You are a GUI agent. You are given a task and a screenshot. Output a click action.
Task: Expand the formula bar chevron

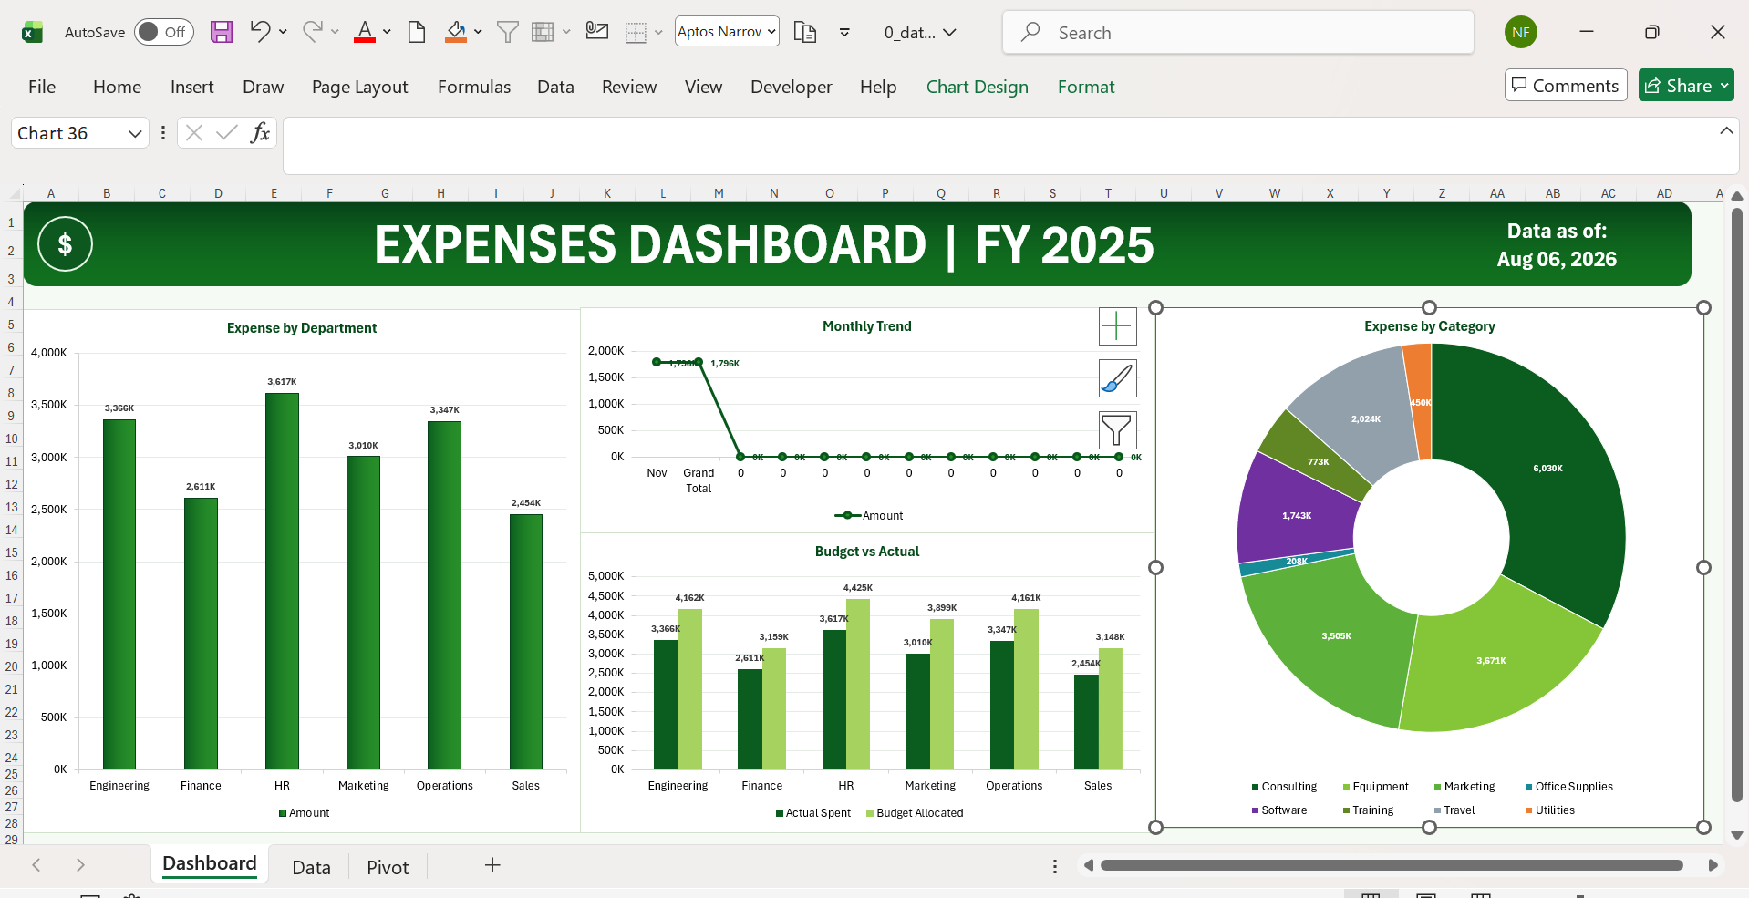(x=1726, y=131)
